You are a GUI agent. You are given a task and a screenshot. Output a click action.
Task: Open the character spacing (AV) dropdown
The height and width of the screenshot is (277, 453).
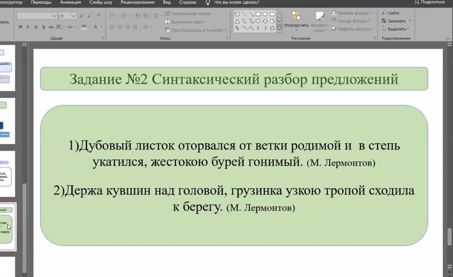[x=60, y=27]
